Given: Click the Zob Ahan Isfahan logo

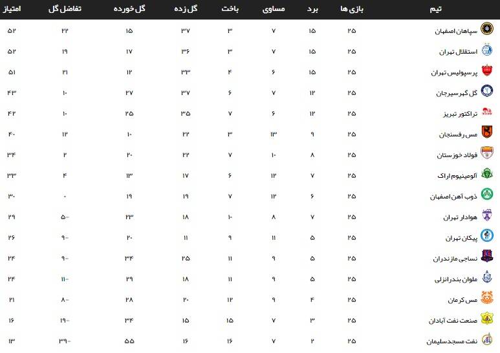Looking at the screenshot, I should 487,196.
